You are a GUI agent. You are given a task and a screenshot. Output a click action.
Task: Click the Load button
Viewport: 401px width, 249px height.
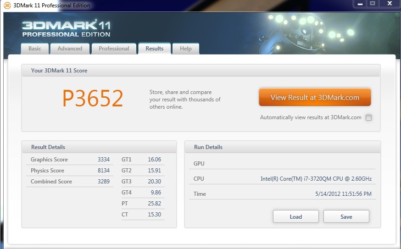click(x=296, y=217)
